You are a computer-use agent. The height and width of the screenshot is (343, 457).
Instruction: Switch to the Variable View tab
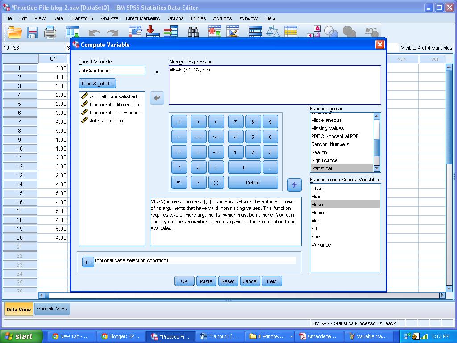click(52, 309)
